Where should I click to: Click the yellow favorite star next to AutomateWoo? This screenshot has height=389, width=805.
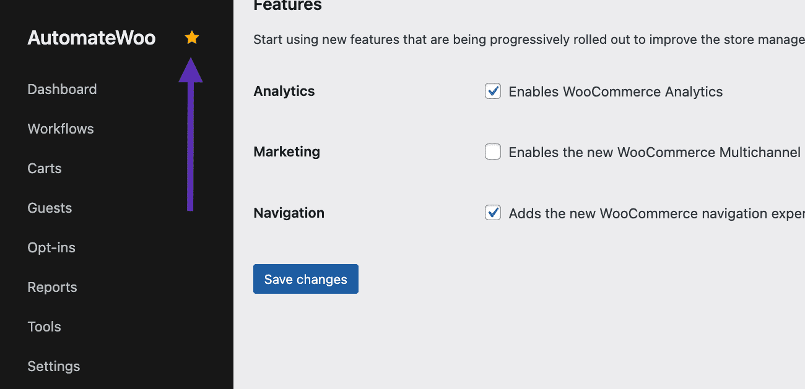point(192,38)
